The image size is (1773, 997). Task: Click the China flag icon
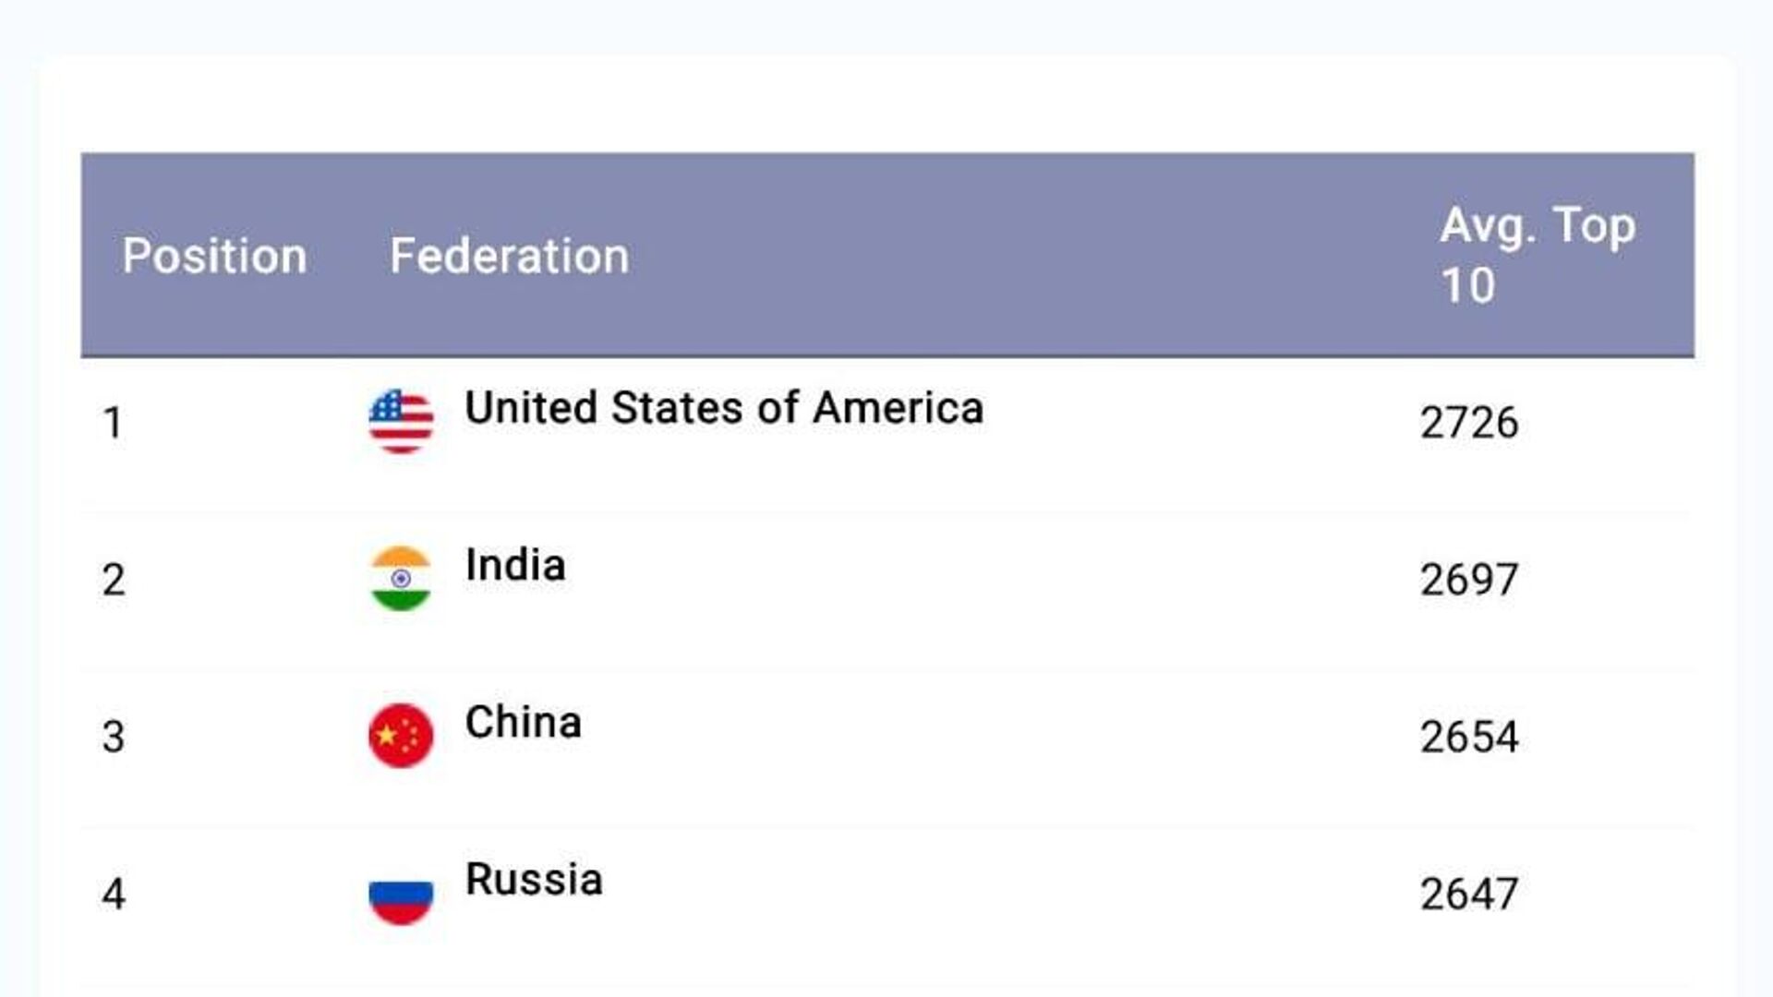click(401, 736)
